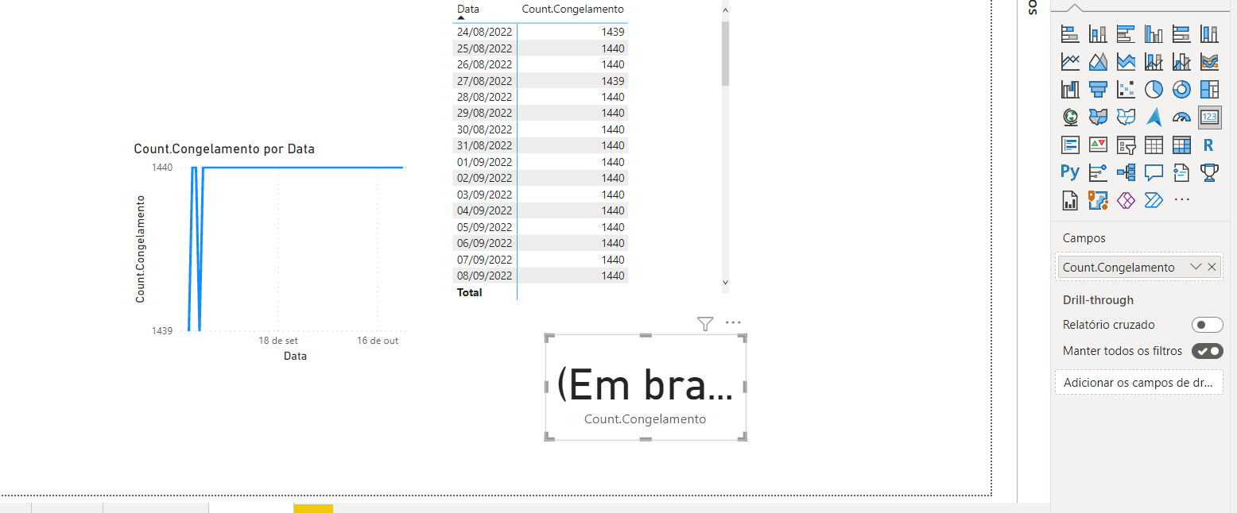Select the stacked bar chart visual
The width and height of the screenshot is (1237, 513).
point(1070,34)
